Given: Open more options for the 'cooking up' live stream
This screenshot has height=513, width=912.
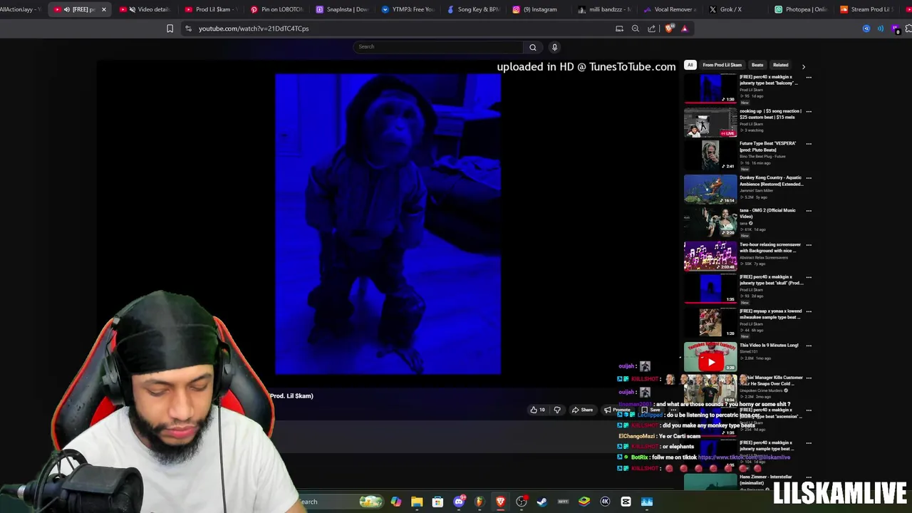Looking at the screenshot, I should click(809, 111).
